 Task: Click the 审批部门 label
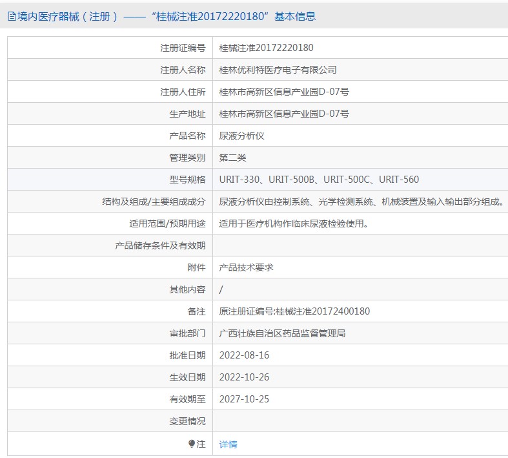click(187, 333)
